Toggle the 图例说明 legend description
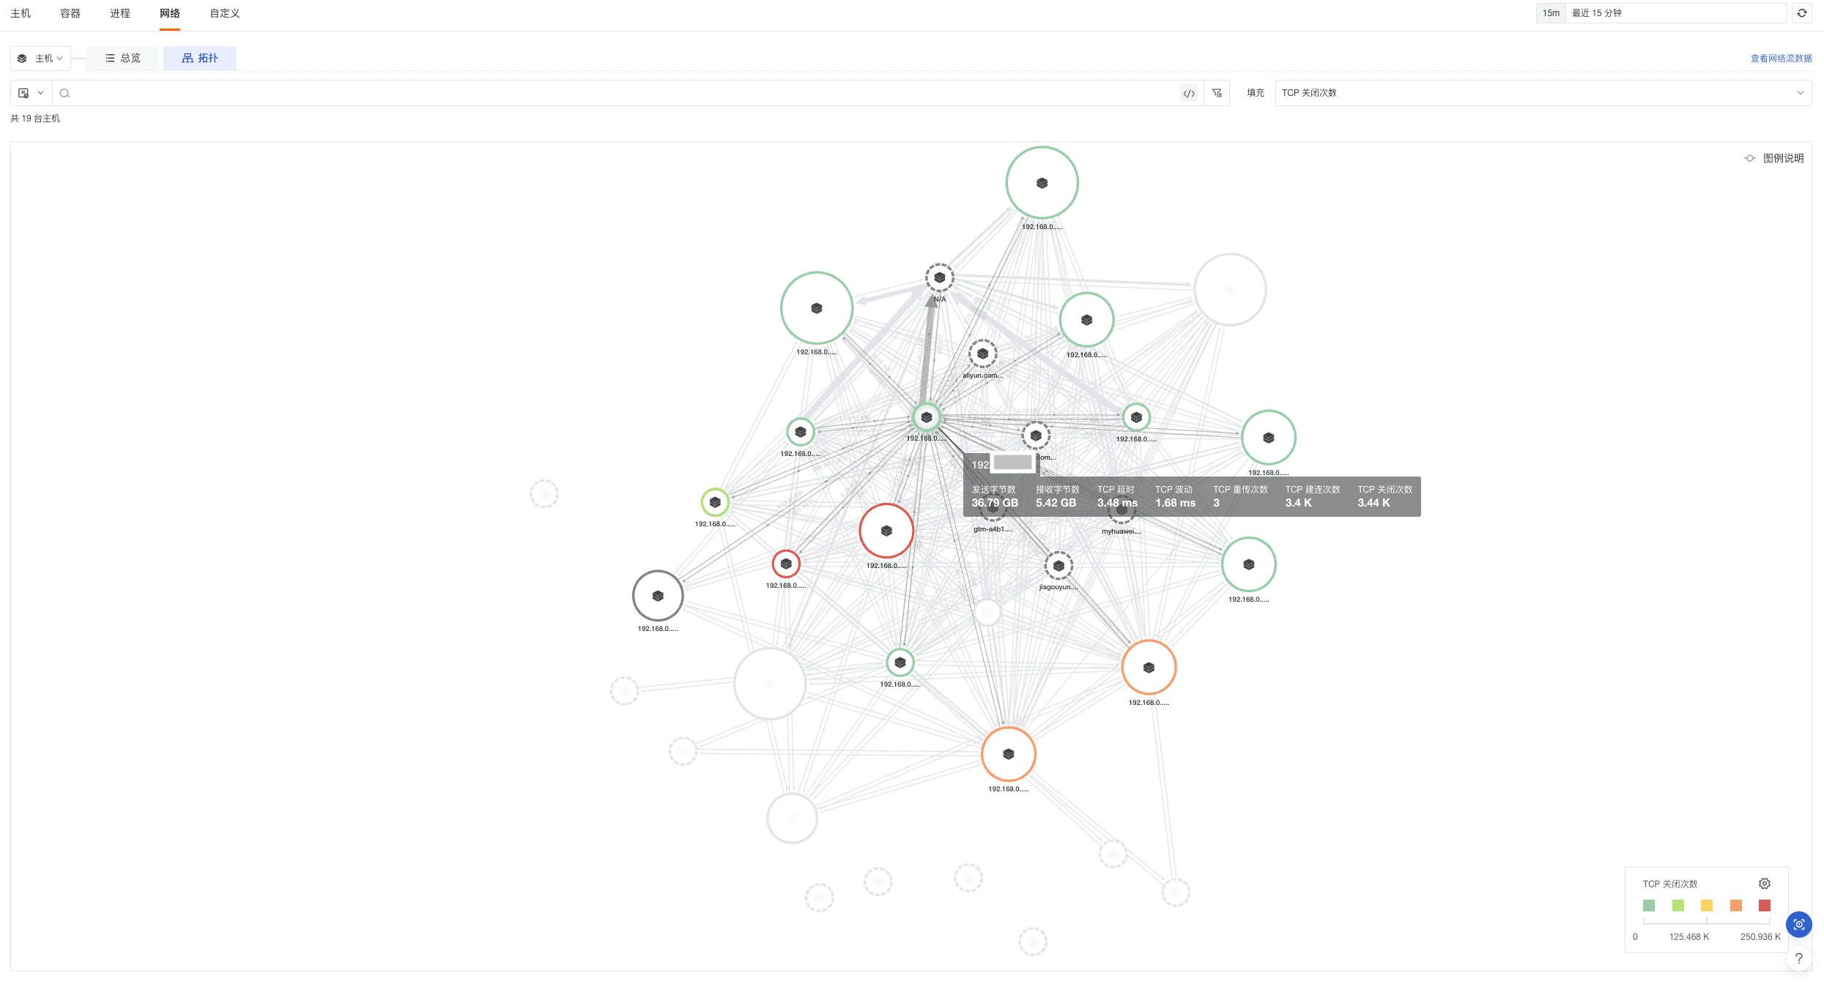1824x986 pixels. point(1773,158)
